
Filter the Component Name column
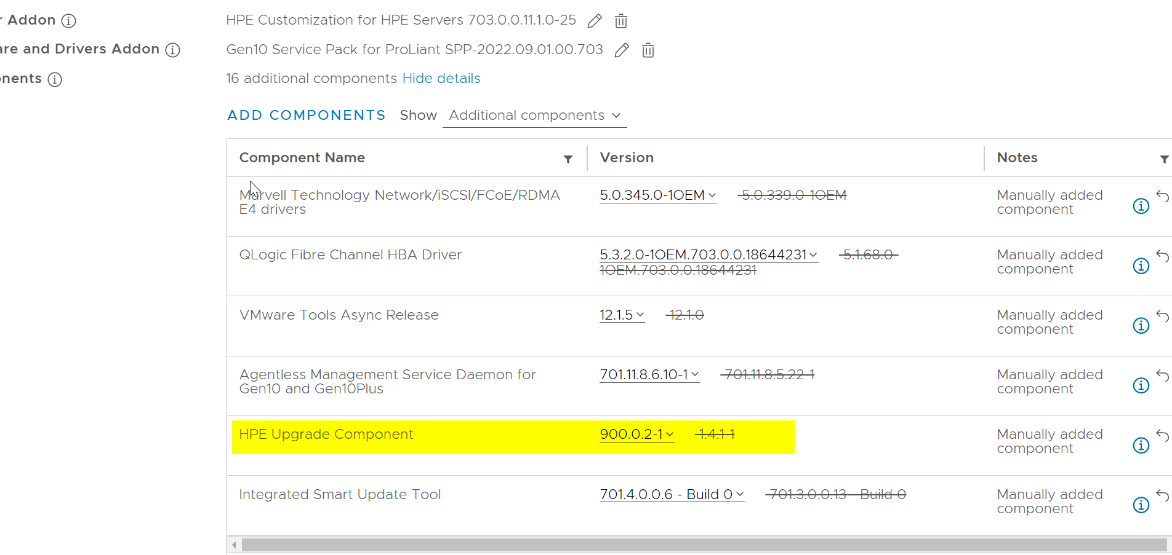(568, 159)
